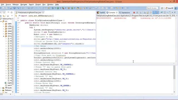Open the Help menu
Screen dimensions: 178x100
tap(57, 4)
